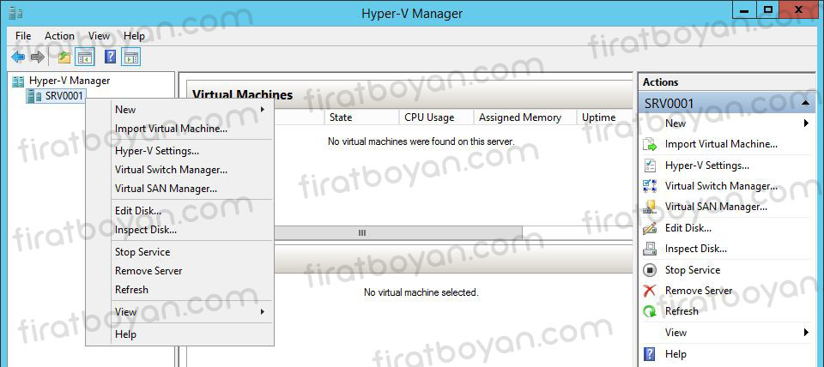This screenshot has height=367, width=824.
Task: Open the File menu
Action: click(x=23, y=36)
